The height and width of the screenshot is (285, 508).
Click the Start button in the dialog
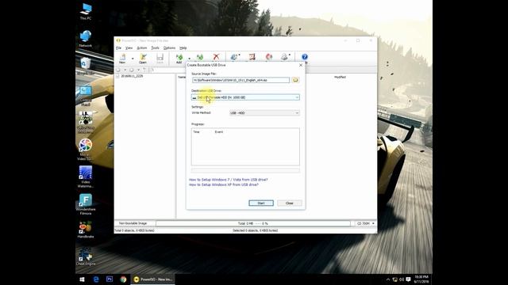[261, 203]
